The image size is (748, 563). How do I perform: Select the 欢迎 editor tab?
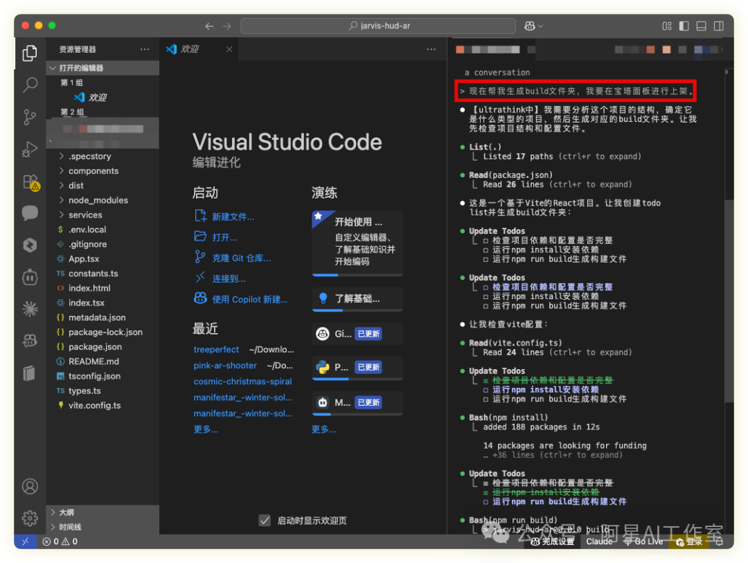click(x=189, y=49)
